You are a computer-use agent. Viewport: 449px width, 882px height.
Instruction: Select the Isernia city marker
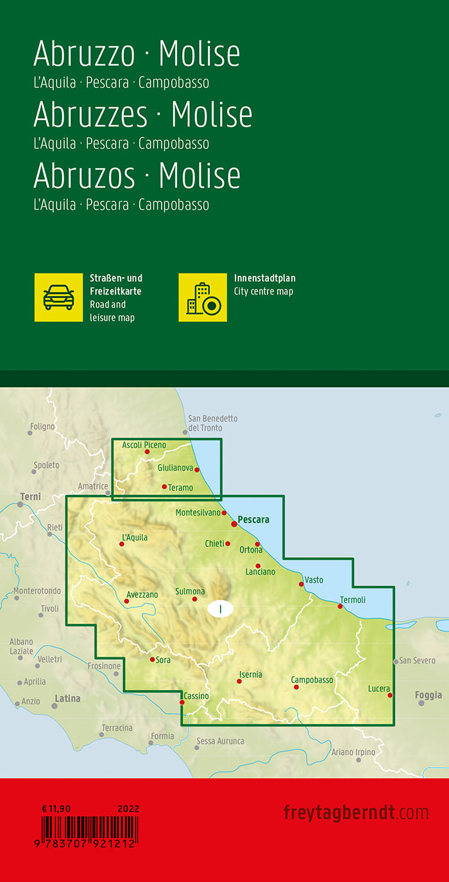point(239,681)
